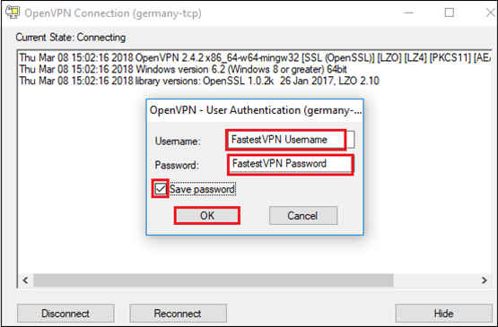Click the horizontal scrollbar thumb in the log
This screenshot has width=498, height=327.
(214, 280)
